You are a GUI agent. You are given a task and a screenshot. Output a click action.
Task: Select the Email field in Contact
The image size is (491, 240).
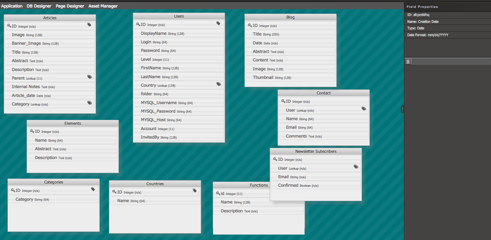coord(324,127)
